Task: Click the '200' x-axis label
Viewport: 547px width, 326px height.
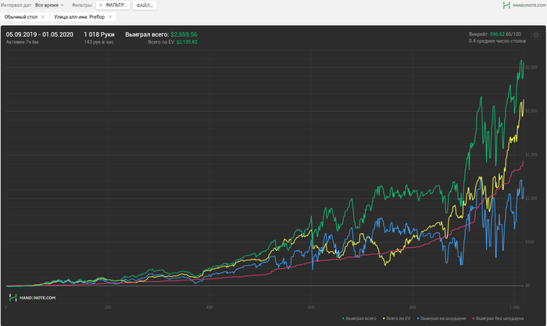Action: pos(108,307)
